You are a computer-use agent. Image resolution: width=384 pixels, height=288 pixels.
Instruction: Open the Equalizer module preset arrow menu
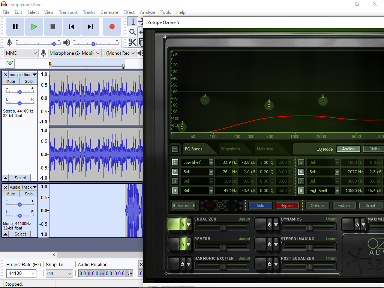(x=189, y=225)
